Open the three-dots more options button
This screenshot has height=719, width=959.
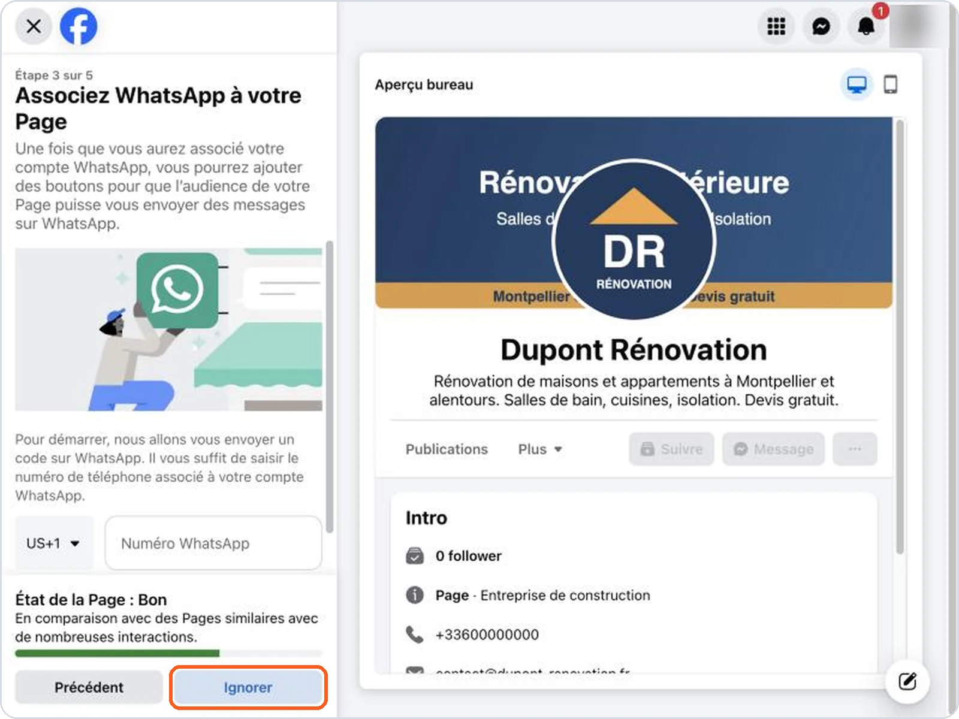[855, 449]
